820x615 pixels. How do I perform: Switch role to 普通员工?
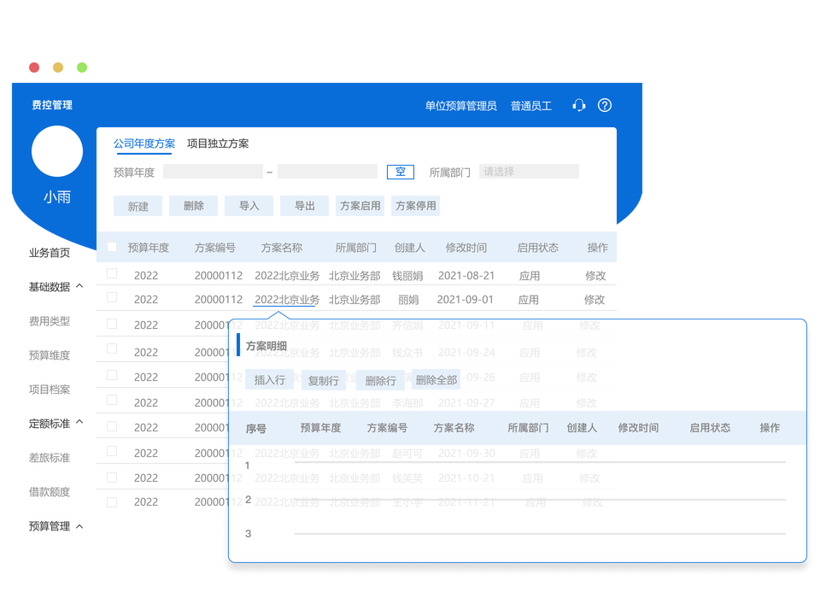(531, 104)
